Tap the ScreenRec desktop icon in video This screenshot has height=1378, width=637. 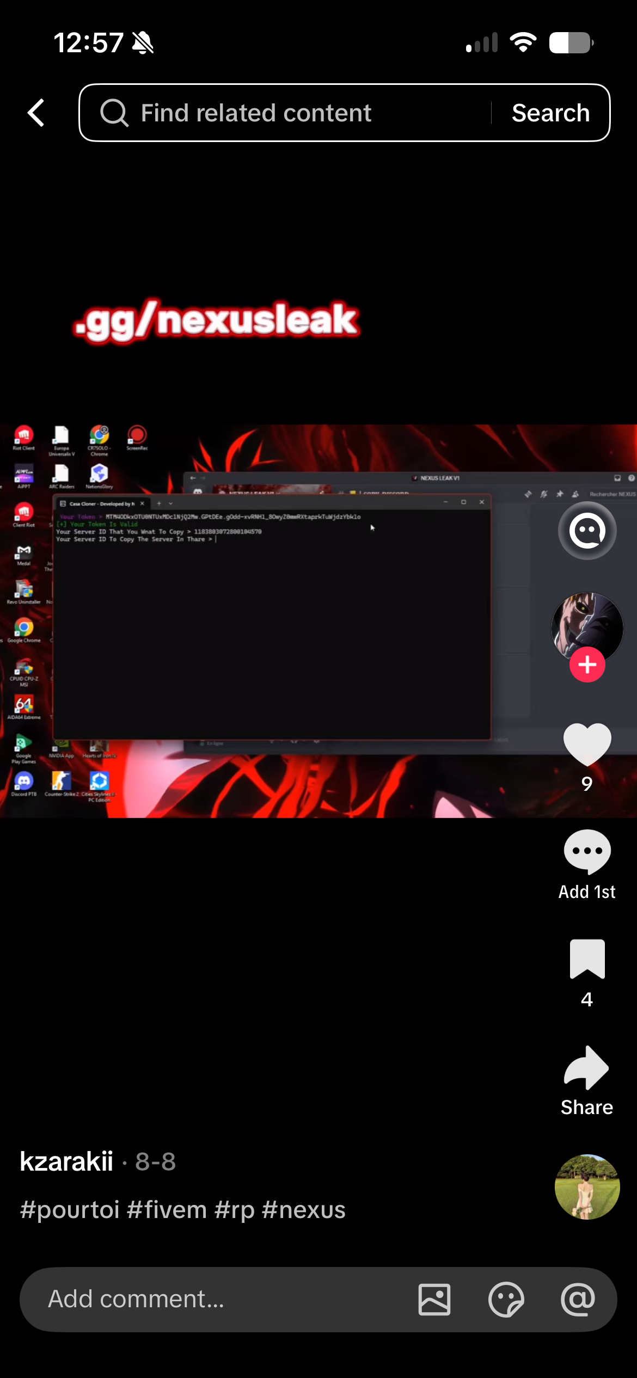pyautogui.click(x=137, y=438)
